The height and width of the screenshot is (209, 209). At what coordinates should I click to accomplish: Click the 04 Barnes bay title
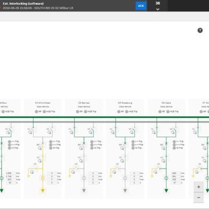84,103
